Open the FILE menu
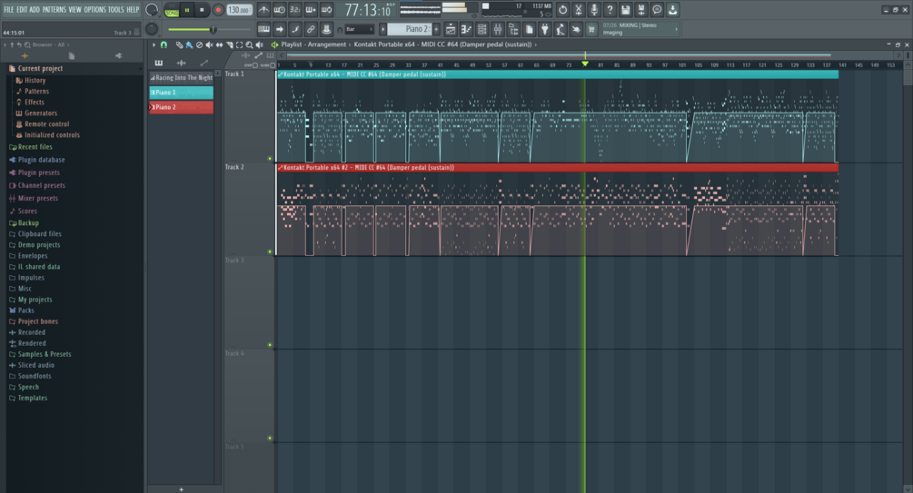 coord(9,10)
